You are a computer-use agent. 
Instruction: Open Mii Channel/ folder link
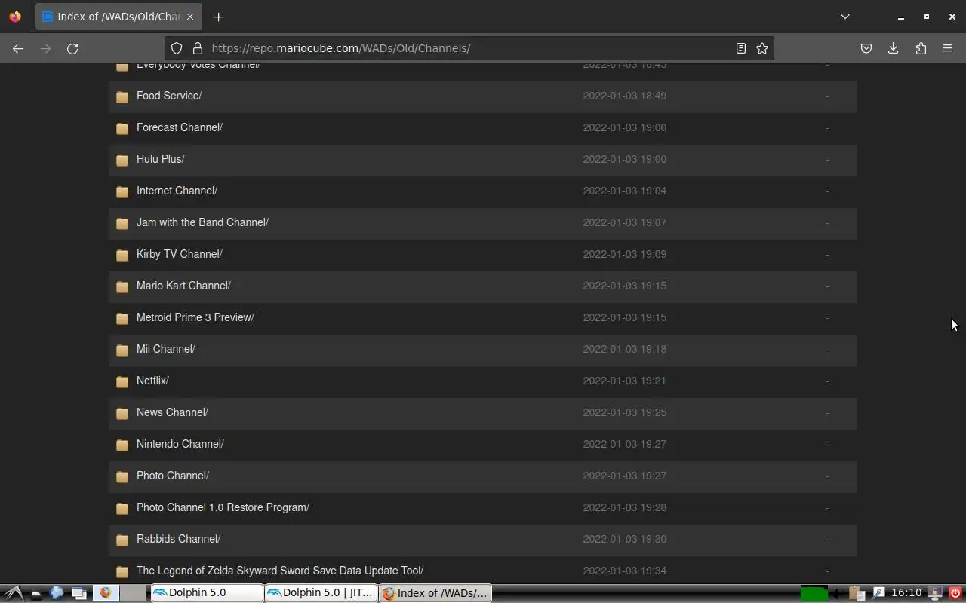coord(166,349)
